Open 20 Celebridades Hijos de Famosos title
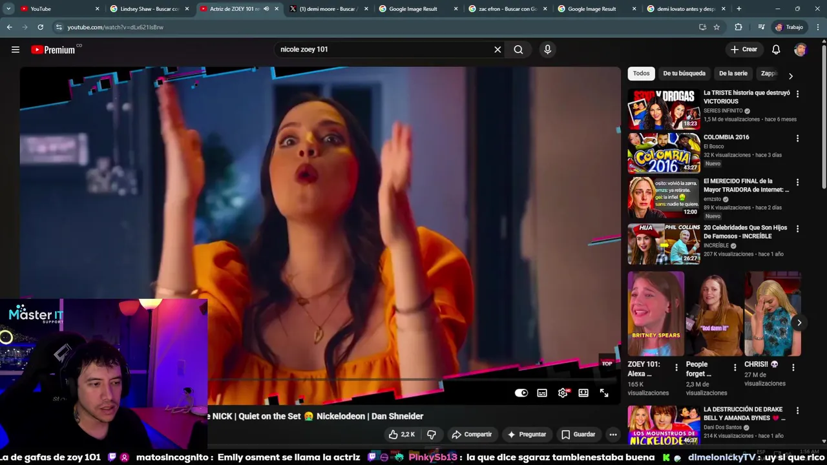This screenshot has width=827, height=465. pyautogui.click(x=745, y=232)
